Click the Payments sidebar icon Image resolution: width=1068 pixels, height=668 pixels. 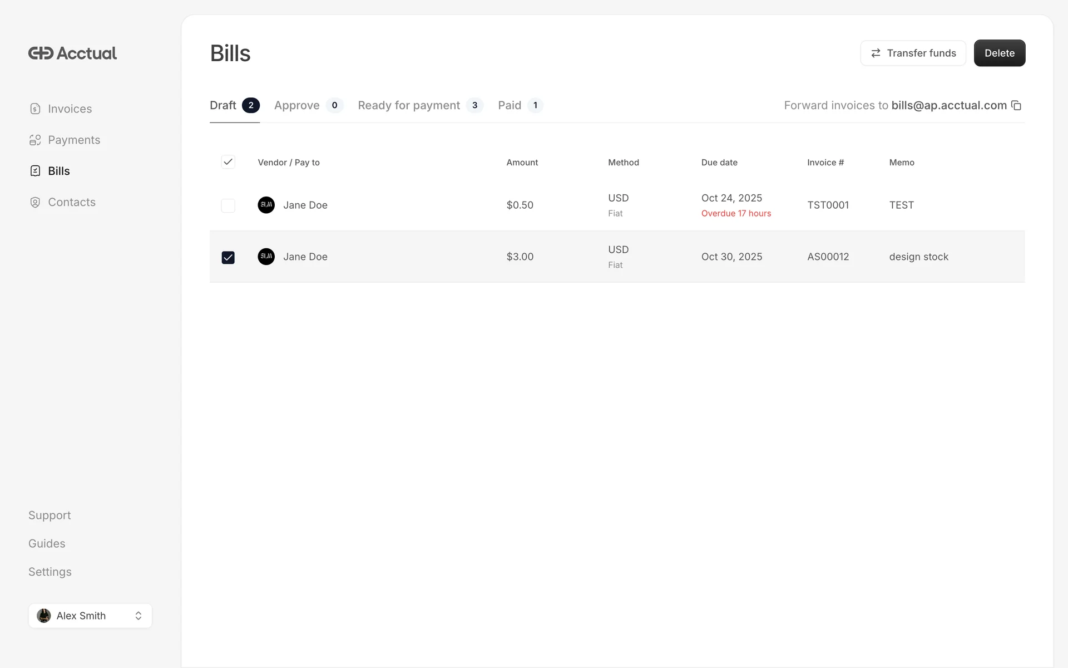pyautogui.click(x=35, y=140)
